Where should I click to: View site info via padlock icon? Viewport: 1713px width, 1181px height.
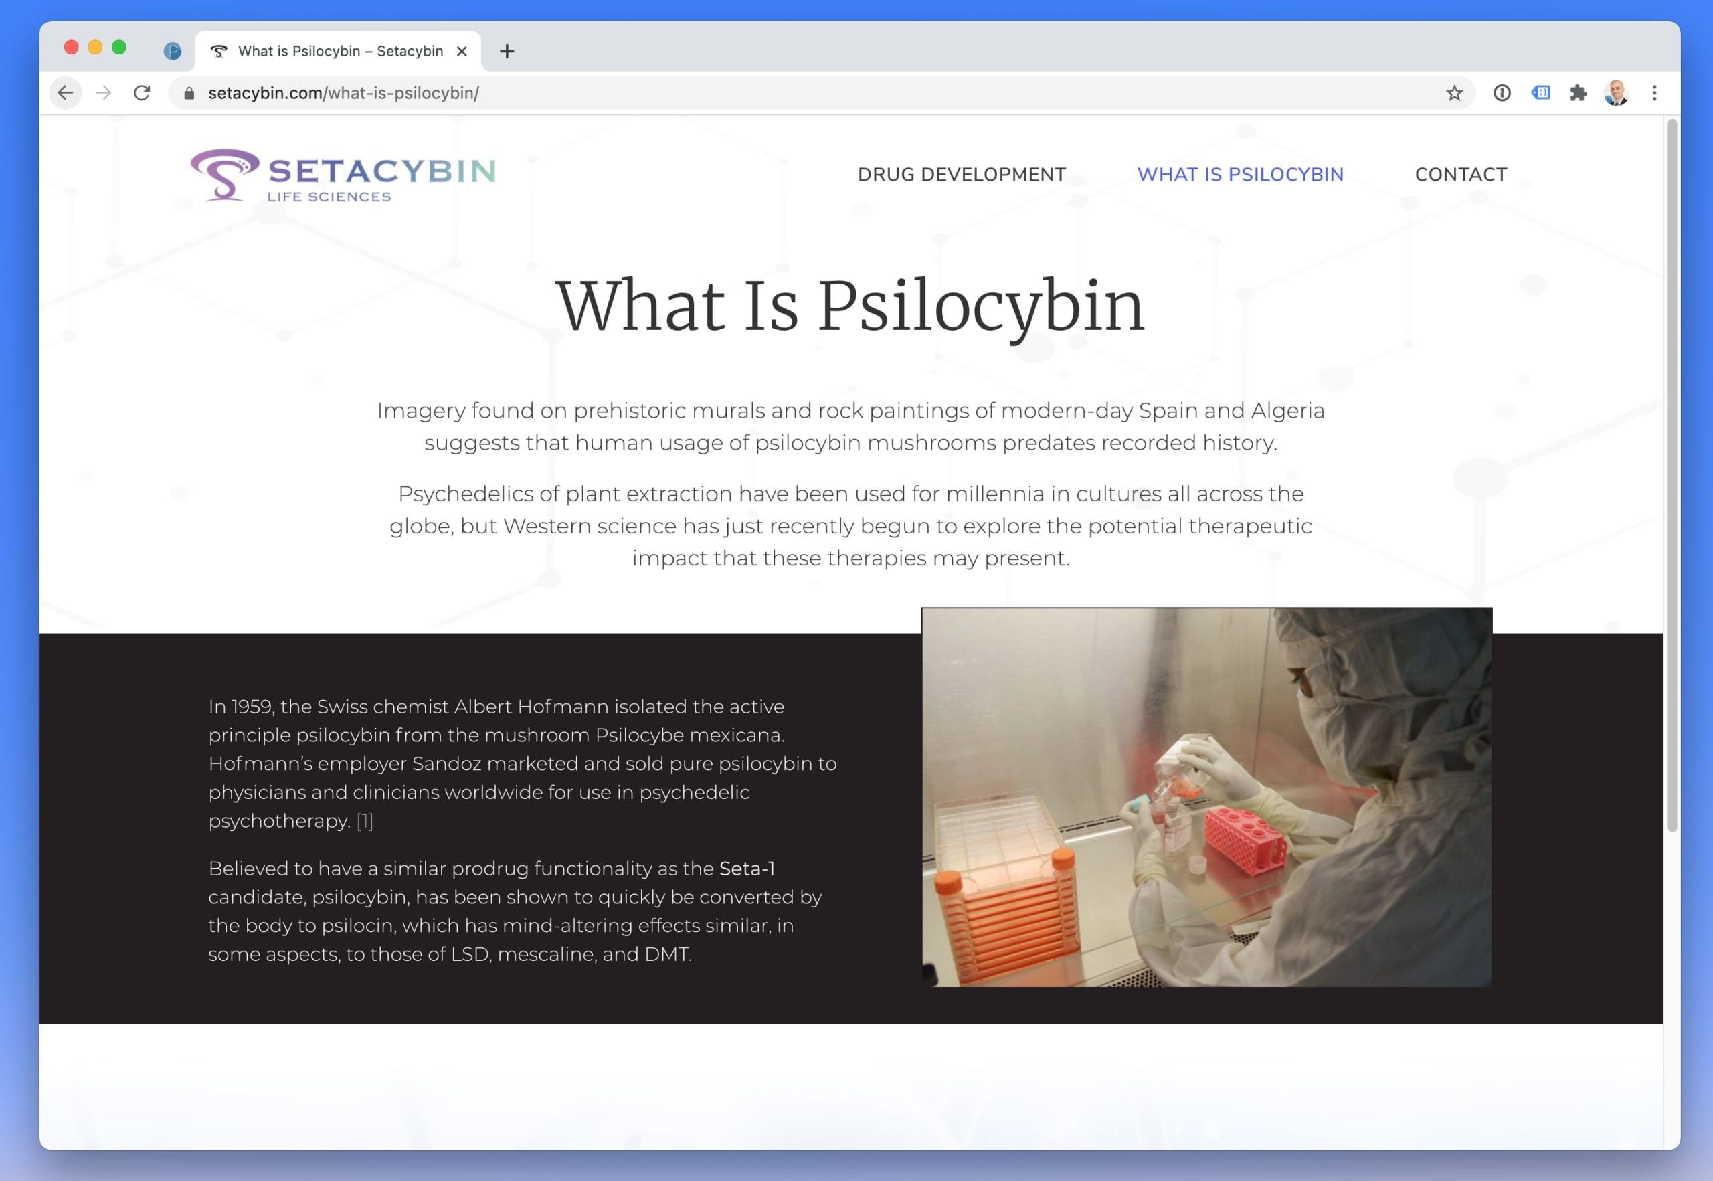(189, 93)
